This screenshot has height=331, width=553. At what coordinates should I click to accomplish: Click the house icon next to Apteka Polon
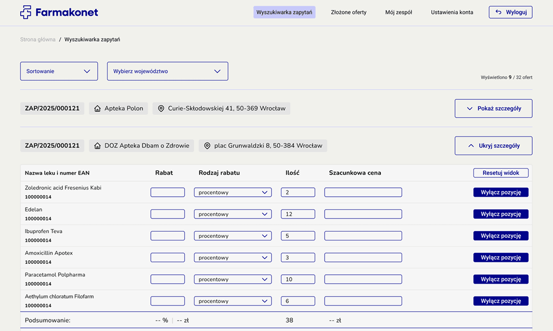click(x=97, y=109)
